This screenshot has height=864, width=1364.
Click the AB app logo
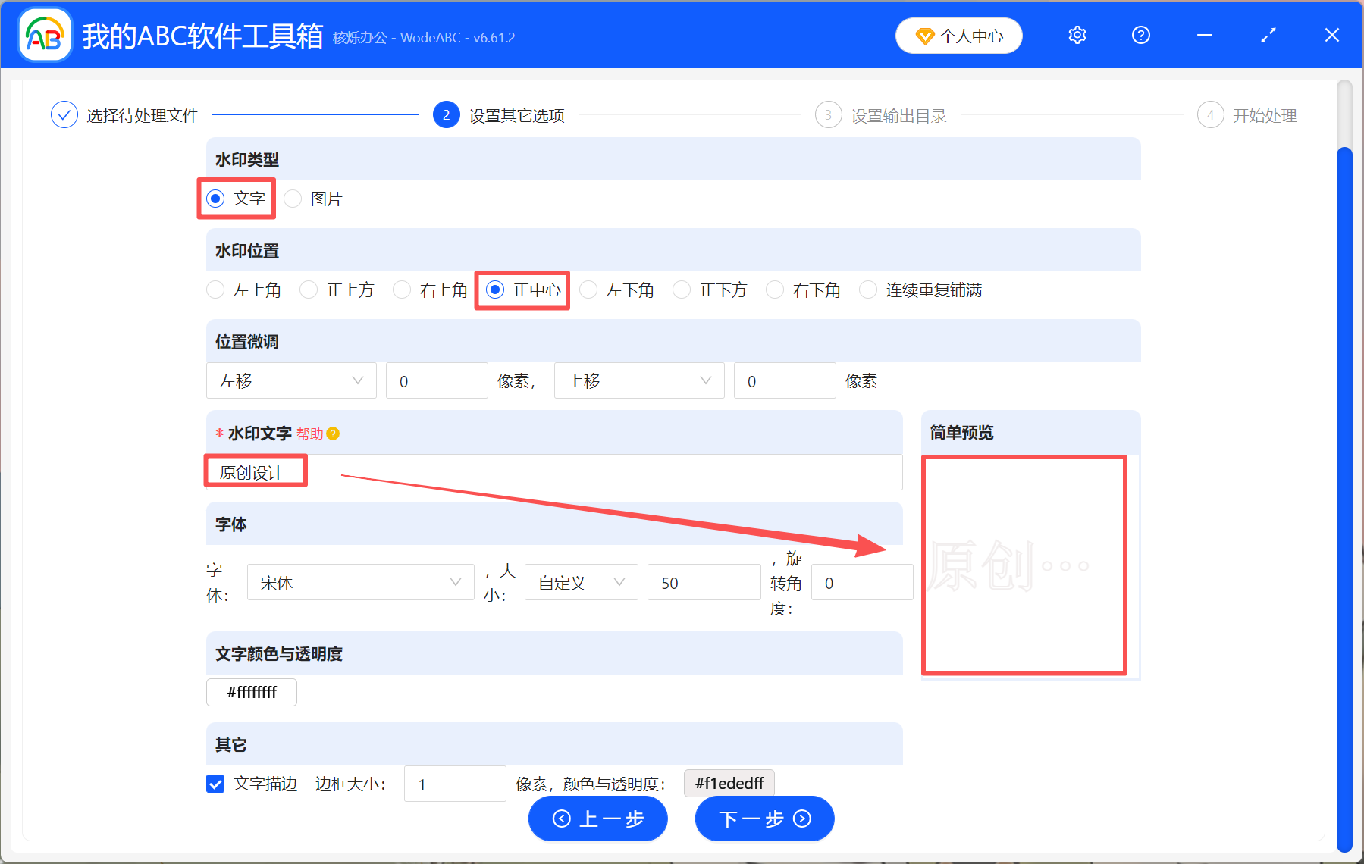(44, 33)
